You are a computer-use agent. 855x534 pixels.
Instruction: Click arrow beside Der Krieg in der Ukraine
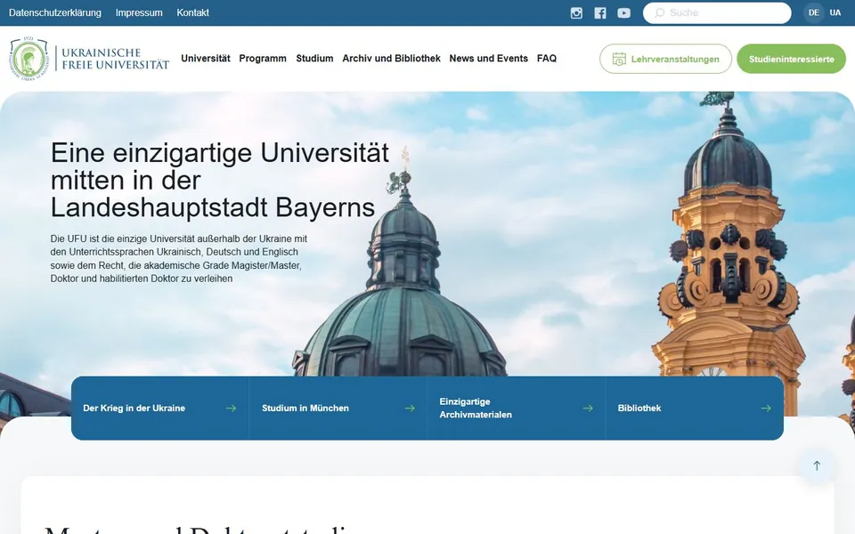click(x=232, y=409)
